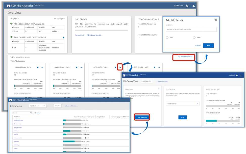The width and height of the screenshot is (246, 154).
Task: Click Back to Overview link
Action: [x=162, y=82]
